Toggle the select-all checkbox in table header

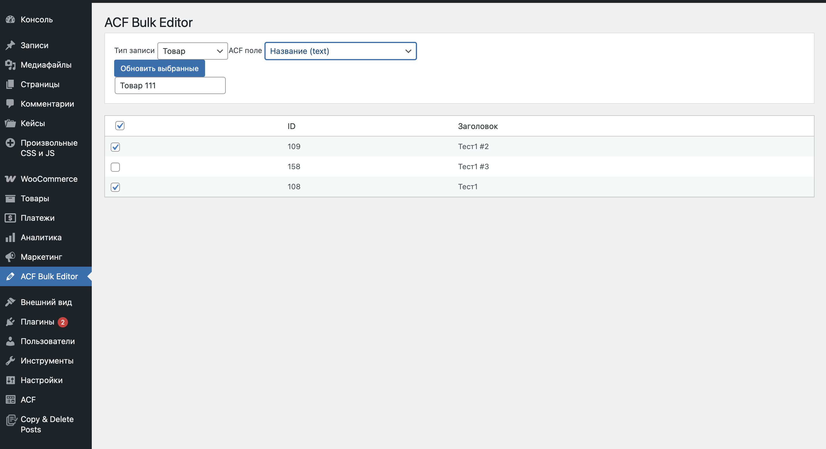(120, 126)
